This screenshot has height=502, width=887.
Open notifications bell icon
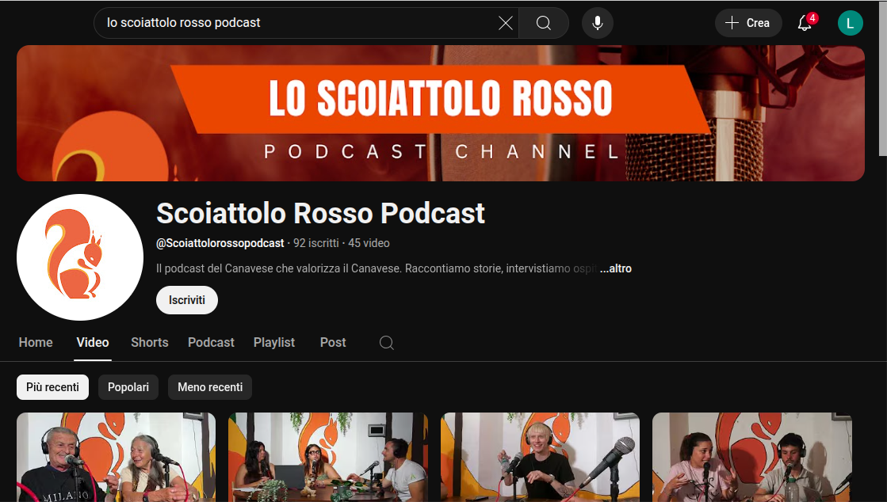[x=805, y=23]
